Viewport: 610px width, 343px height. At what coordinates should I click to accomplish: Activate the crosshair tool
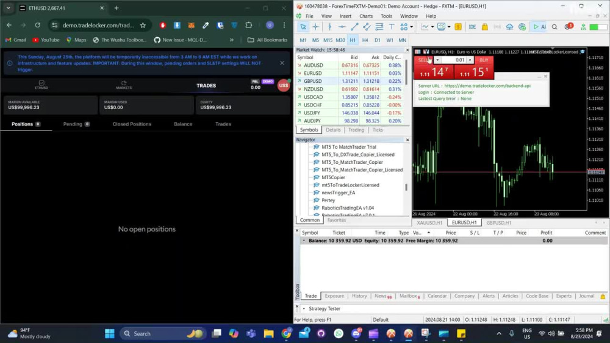pos(315,27)
